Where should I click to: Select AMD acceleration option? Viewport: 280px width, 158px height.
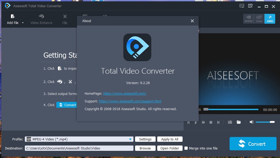click(270, 19)
